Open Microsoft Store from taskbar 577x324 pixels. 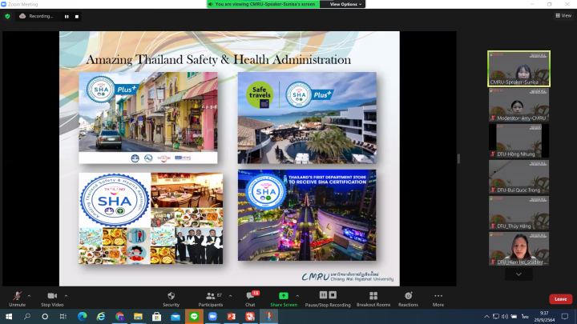157,316
